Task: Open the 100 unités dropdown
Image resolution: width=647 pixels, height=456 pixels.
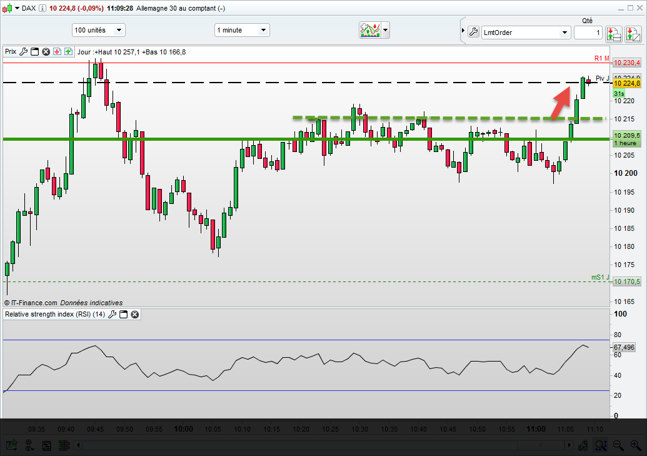Action: 99,30
